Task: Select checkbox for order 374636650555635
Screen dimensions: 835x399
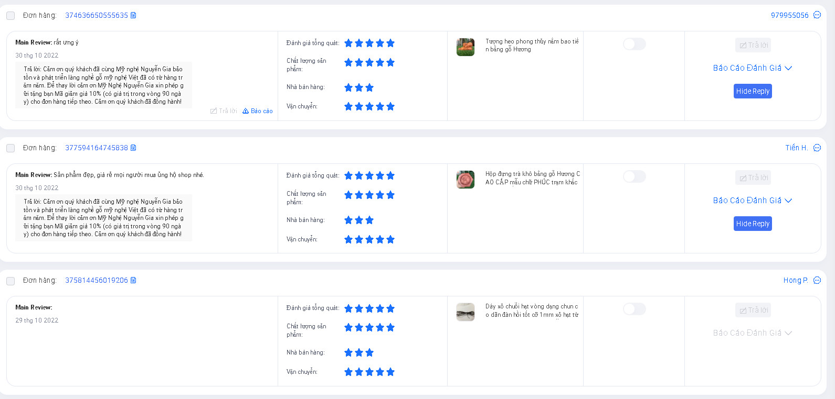Action: [x=10, y=16]
